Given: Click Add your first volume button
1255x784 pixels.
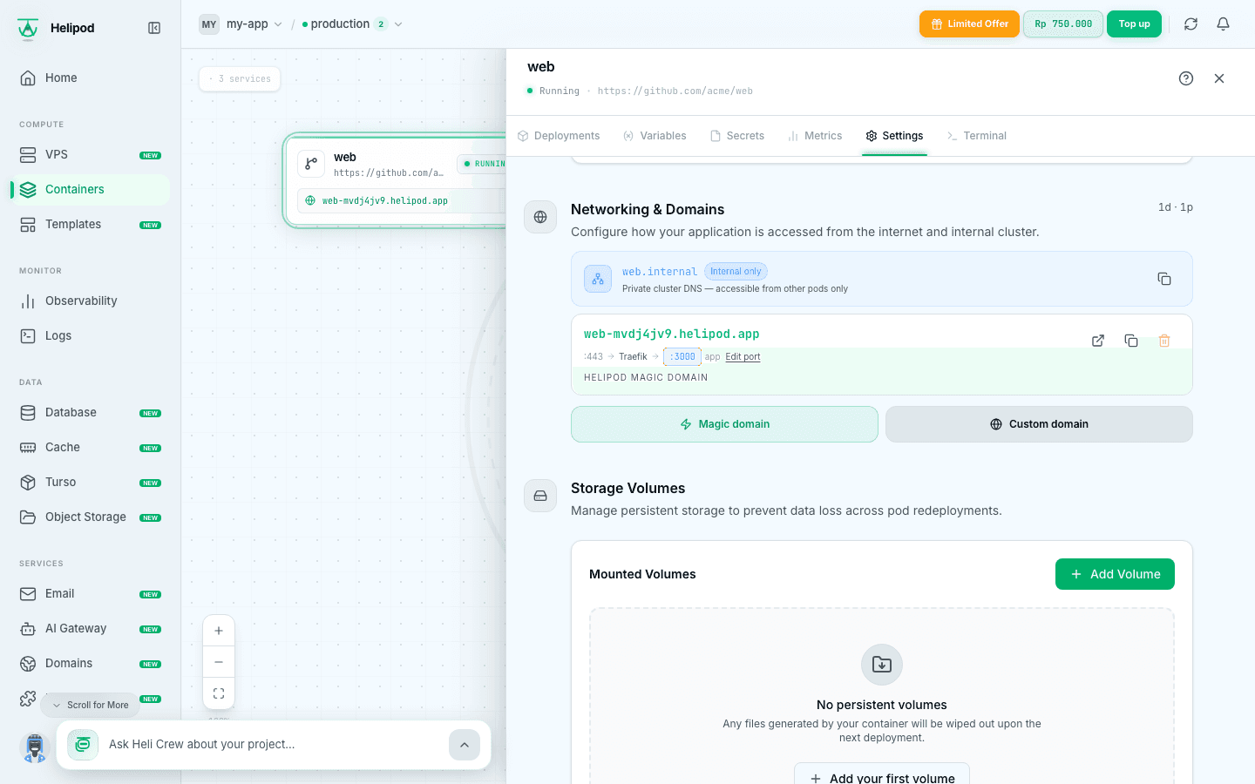Looking at the screenshot, I should 882,774.
